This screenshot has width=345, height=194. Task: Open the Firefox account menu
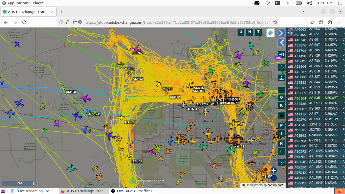321,22
